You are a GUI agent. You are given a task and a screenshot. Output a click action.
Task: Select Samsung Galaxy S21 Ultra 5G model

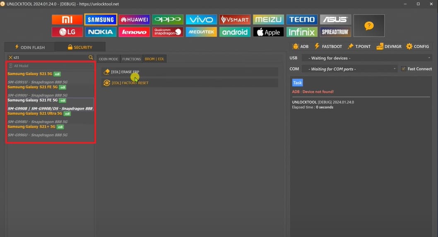click(x=50, y=118)
